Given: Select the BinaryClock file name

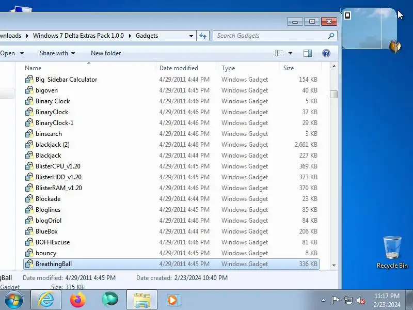Looking at the screenshot, I should tap(52, 112).
